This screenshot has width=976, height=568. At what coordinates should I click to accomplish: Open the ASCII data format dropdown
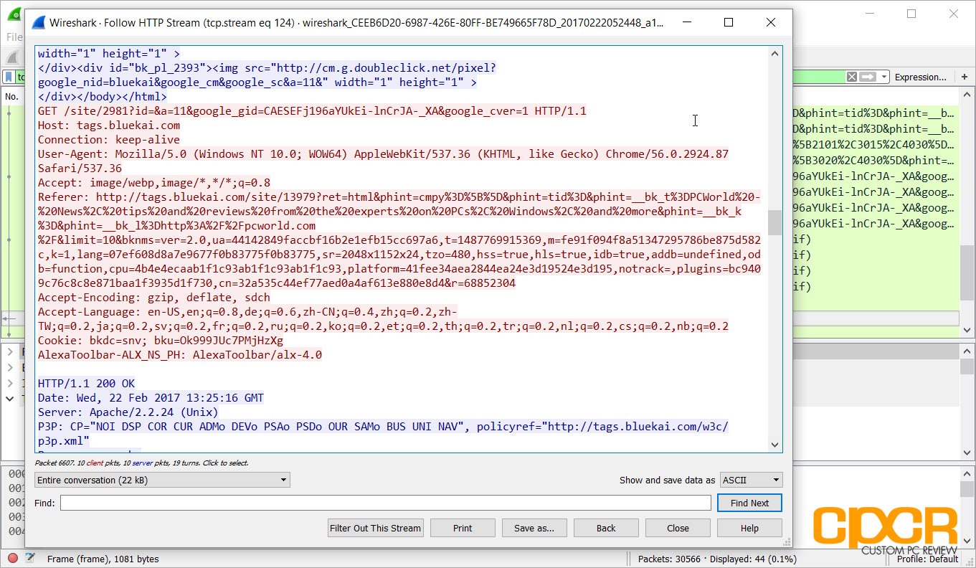point(751,480)
